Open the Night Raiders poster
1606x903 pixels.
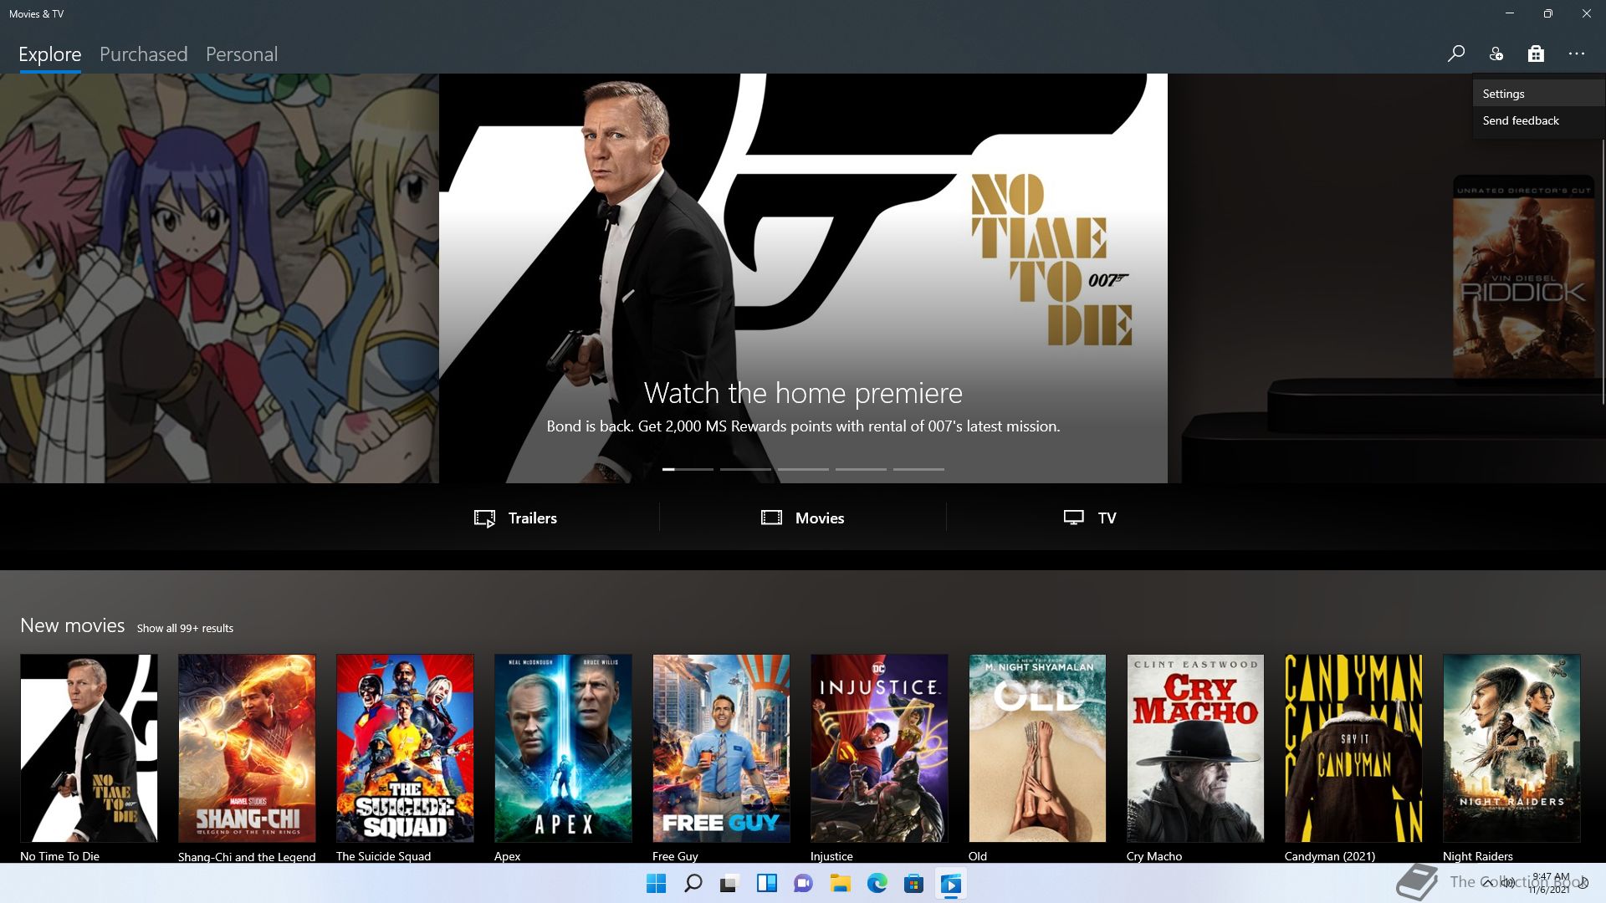tap(1511, 748)
